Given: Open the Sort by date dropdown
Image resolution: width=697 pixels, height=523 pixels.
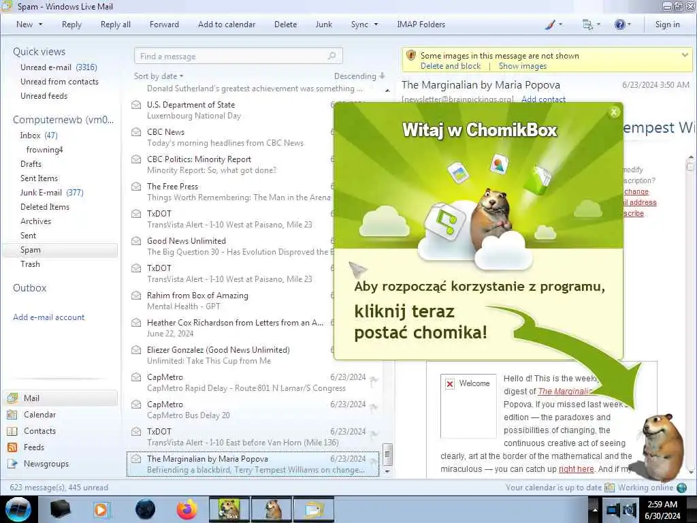Looking at the screenshot, I should pyautogui.click(x=159, y=76).
